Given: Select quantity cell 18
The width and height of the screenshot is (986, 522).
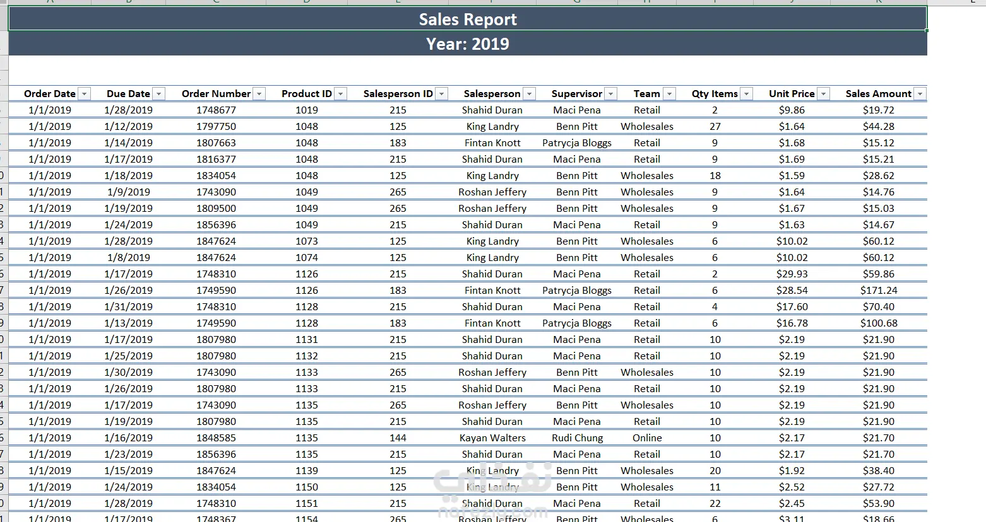Looking at the screenshot, I should click(x=715, y=175).
